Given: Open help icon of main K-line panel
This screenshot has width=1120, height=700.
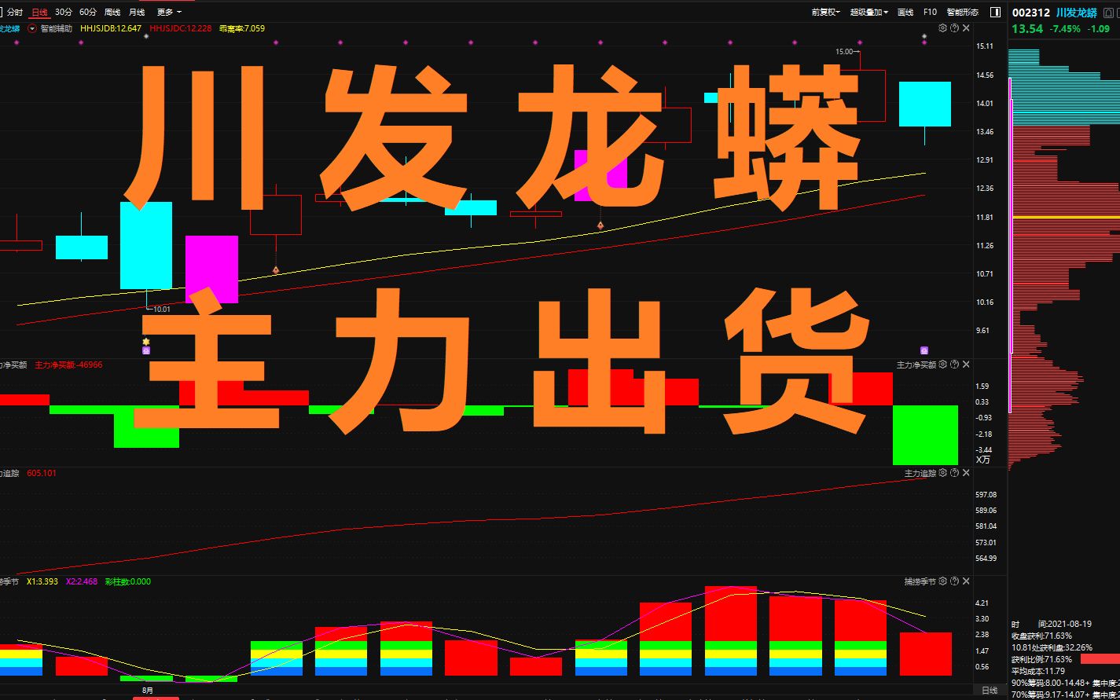Looking at the screenshot, I should tap(954, 28).
